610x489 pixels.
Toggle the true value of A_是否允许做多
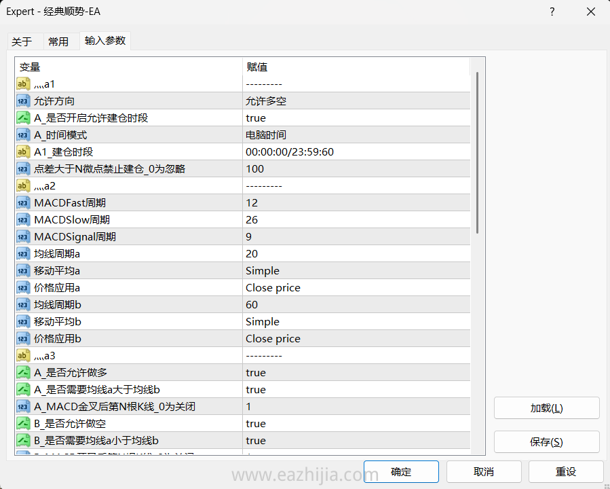point(356,373)
